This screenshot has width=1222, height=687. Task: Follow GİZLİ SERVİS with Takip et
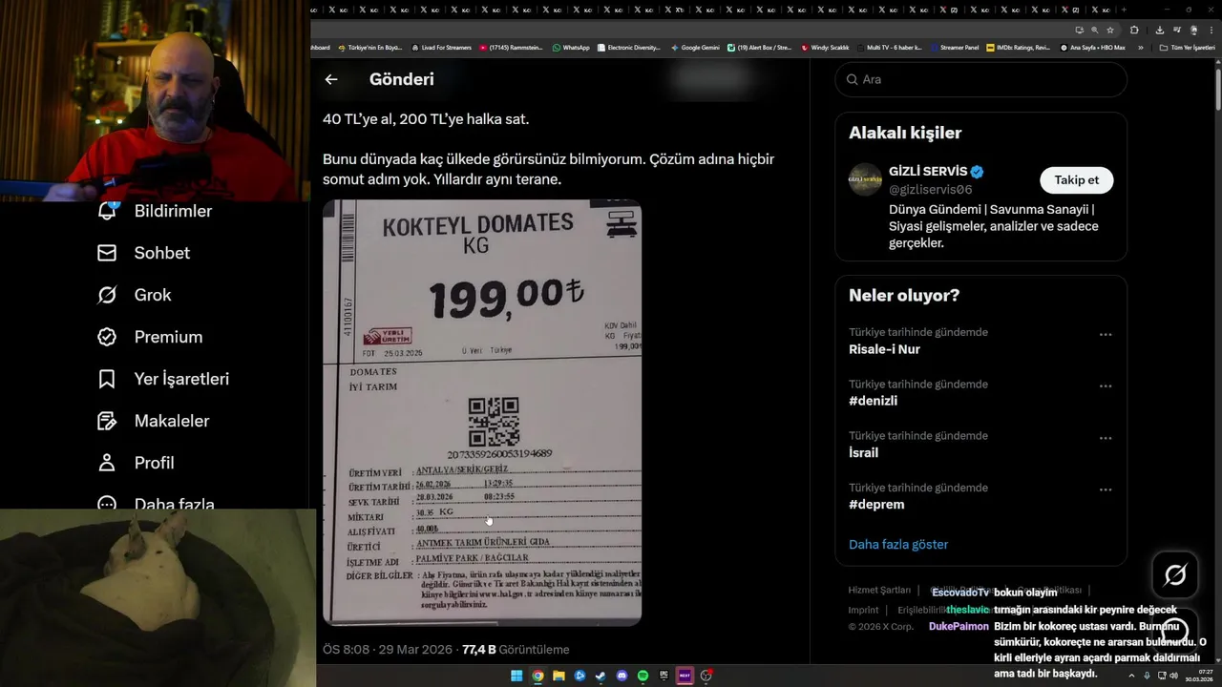1076,180
